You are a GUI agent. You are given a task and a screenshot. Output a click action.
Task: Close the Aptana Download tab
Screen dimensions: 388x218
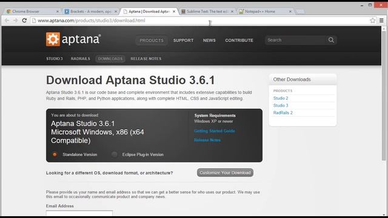[174, 12]
